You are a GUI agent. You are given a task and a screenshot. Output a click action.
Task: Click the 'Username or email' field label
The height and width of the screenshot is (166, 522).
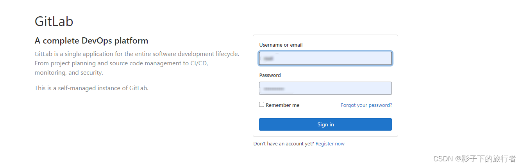tap(281, 45)
